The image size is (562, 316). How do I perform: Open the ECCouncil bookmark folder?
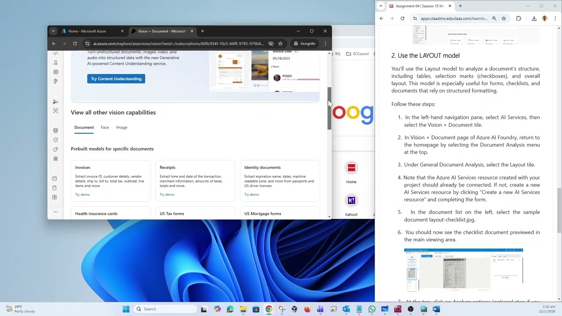tap(357, 54)
